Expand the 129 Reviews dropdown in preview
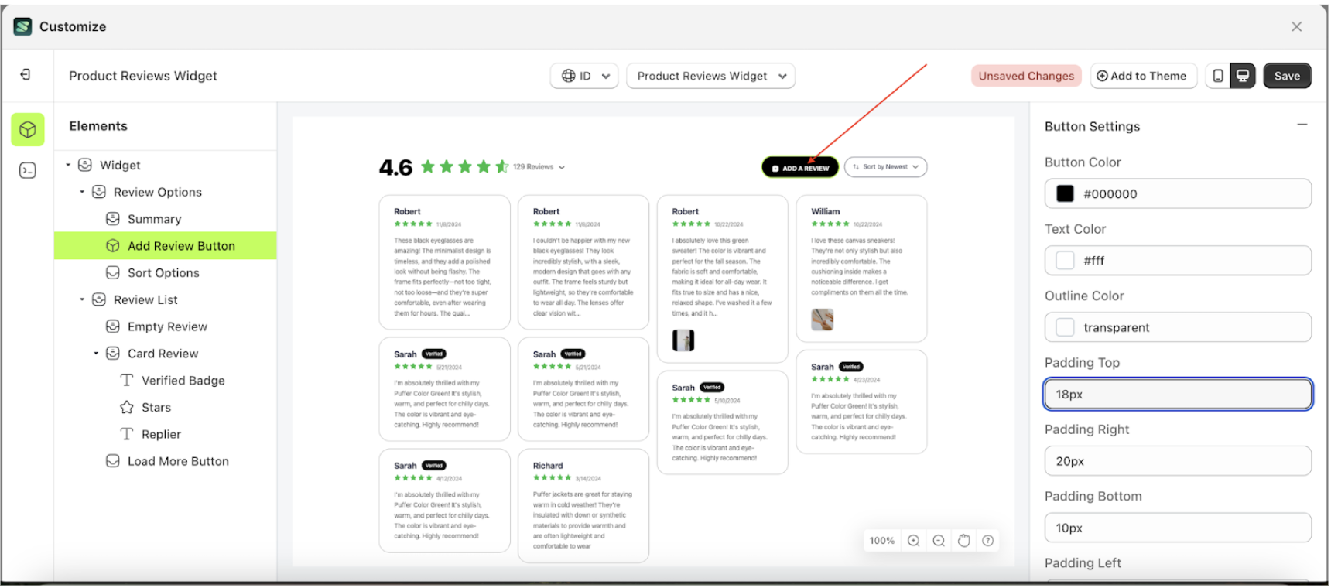 [x=539, y=167]
